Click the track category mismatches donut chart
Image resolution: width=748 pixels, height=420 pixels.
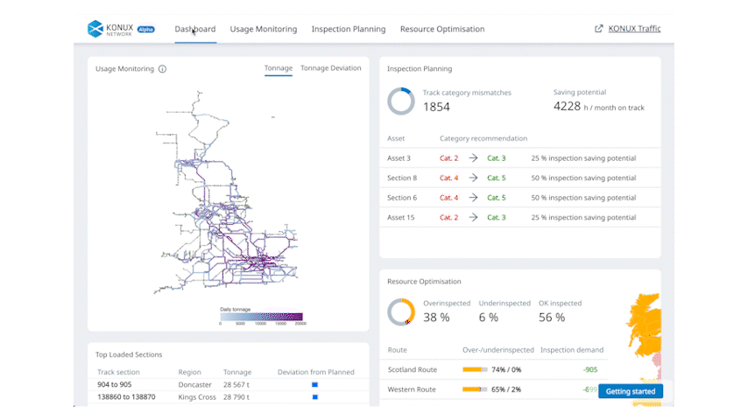(x=401, y=101)
